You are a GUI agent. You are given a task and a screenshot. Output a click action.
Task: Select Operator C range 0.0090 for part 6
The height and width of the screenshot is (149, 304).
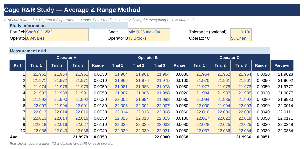[261, 106]
